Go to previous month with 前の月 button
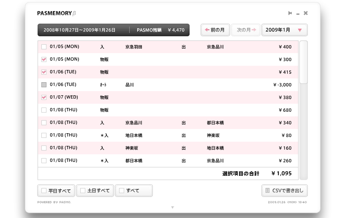Image resolution: width=345 pixels, height=218 pixels. click(x=215, y=30)
